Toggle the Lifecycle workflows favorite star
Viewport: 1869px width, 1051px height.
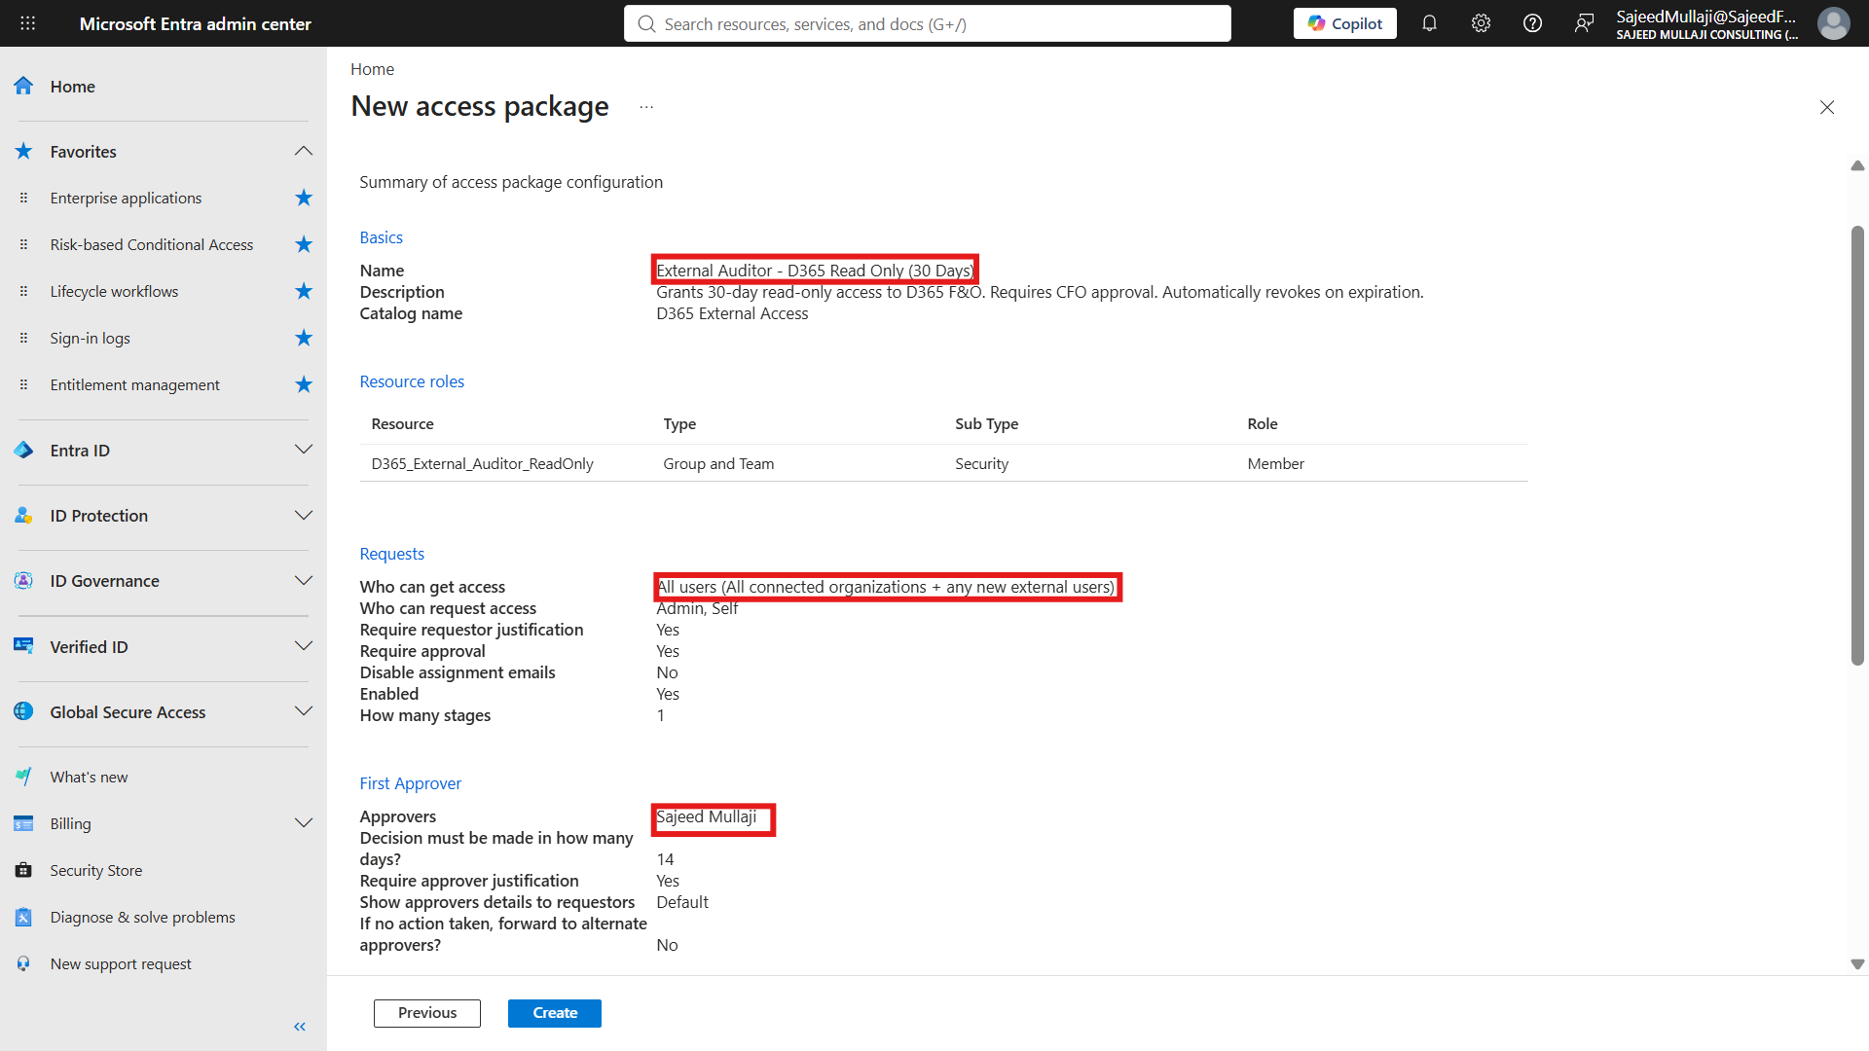[304, 291]
